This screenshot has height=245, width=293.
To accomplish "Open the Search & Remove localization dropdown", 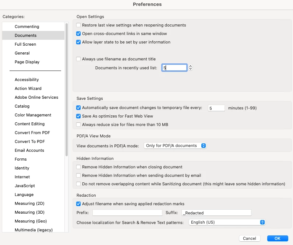I will [227, 223].
